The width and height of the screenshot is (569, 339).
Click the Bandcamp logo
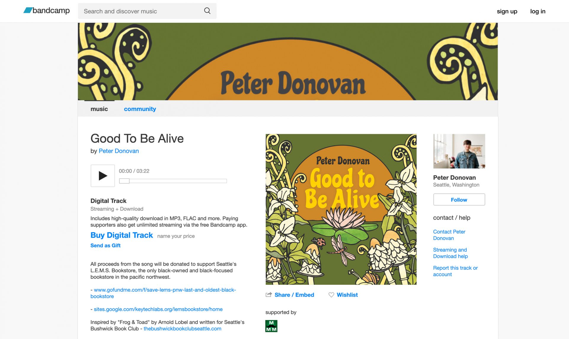pos(47,11)
